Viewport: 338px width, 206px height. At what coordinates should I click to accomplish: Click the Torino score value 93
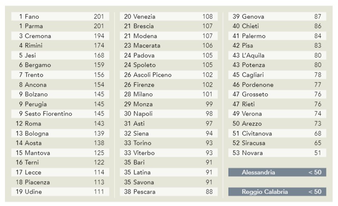tap(209, 143)
